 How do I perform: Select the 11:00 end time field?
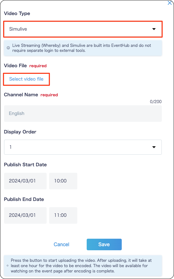coord(63,215)
